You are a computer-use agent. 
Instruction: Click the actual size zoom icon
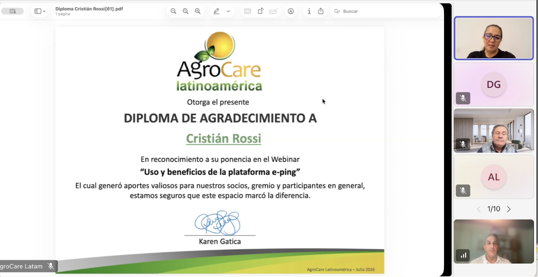pos(186,11)
